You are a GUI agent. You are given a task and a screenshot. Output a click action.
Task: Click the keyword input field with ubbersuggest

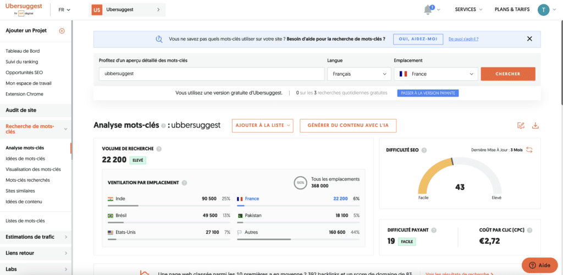tap(212, 74)
